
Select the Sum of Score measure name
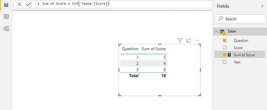pyautogui.click(x=244, y=55)
